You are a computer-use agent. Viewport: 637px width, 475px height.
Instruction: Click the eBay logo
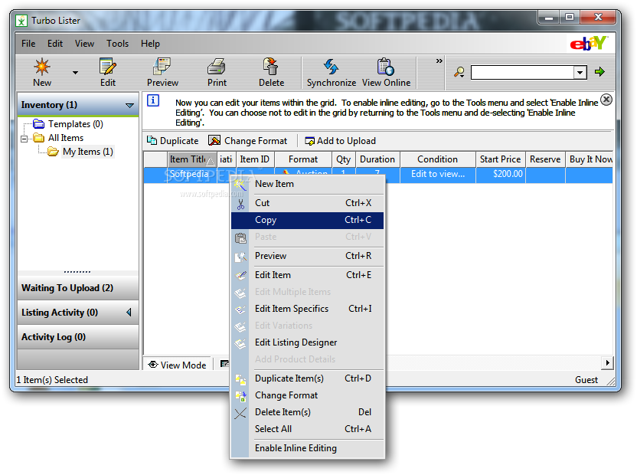coord(589,43)
